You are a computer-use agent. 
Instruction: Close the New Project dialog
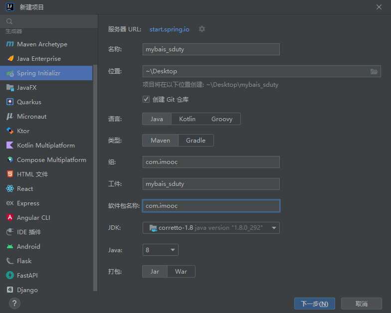coord(379,7)
